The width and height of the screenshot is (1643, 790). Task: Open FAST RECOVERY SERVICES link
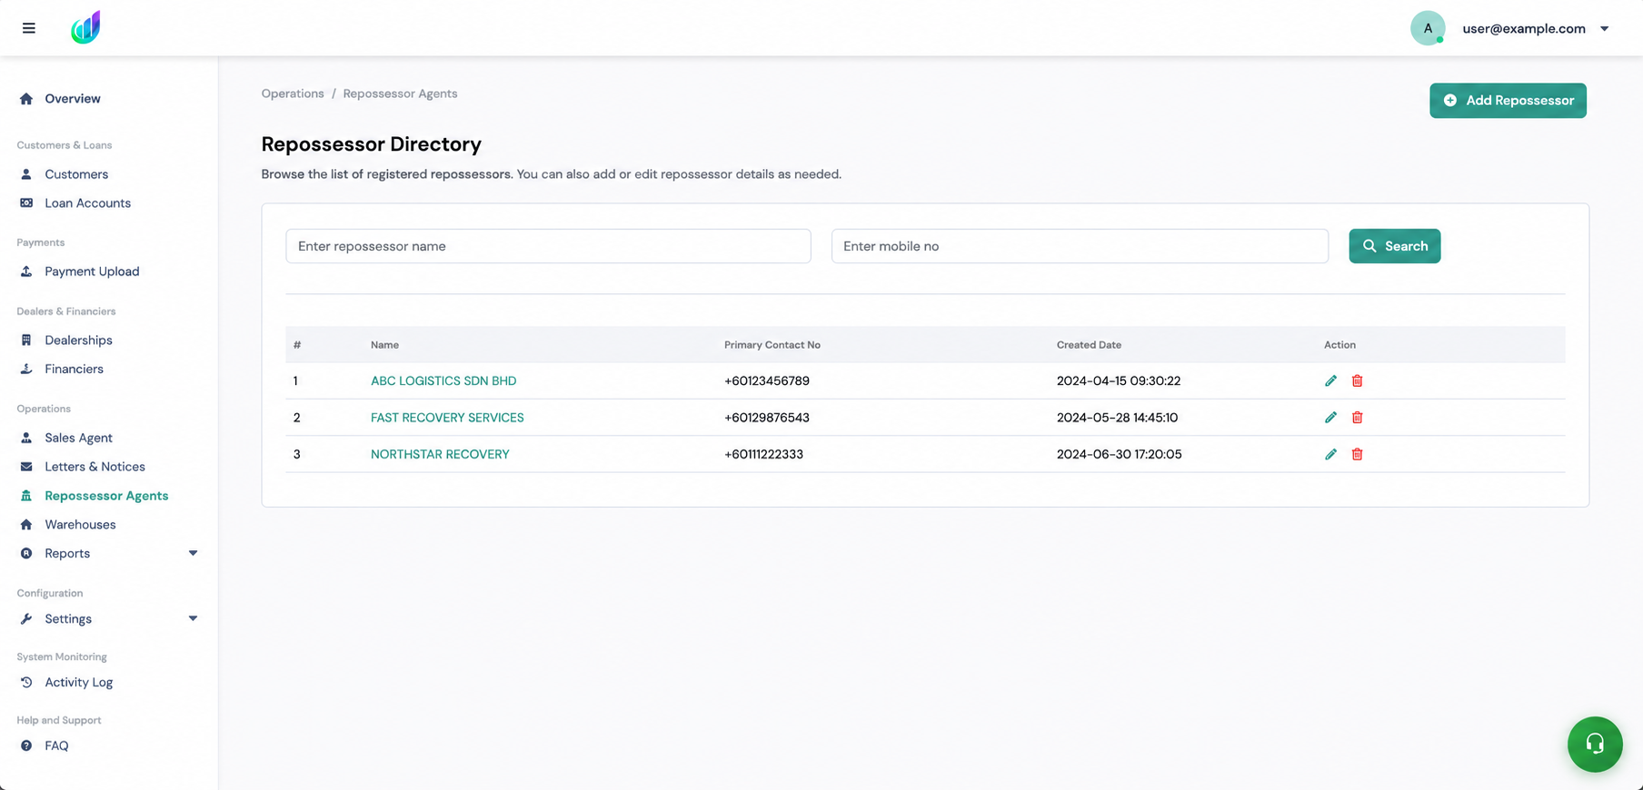pos(447,418)
